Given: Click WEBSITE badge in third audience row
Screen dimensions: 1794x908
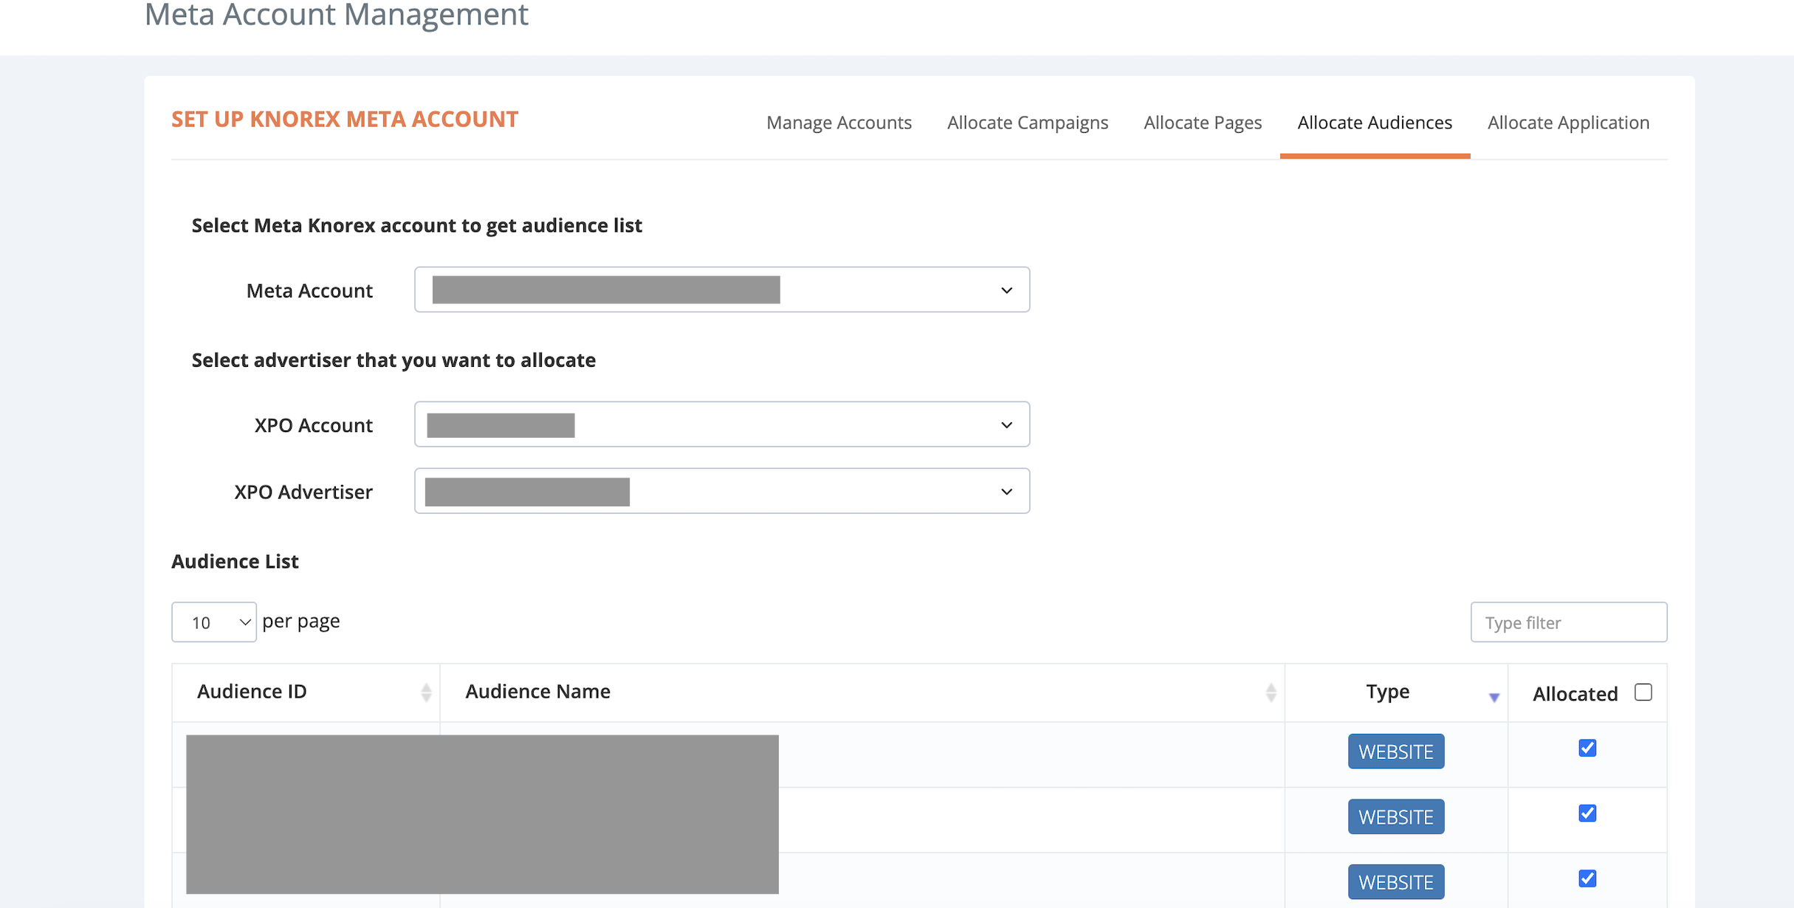Looking at the screenshot, I should coord(1396,881).
